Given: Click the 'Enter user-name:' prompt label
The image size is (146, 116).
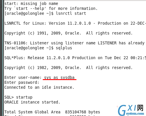Looking at the screenshot, I should click(x=23, y=77).
